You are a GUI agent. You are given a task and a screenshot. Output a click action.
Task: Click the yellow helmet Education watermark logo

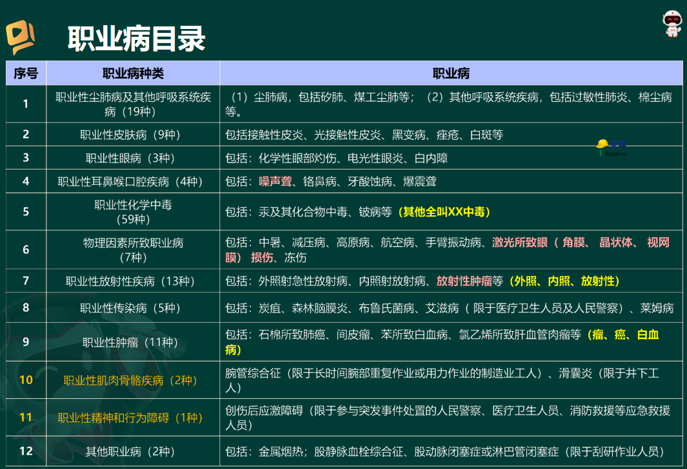(611, 148)
